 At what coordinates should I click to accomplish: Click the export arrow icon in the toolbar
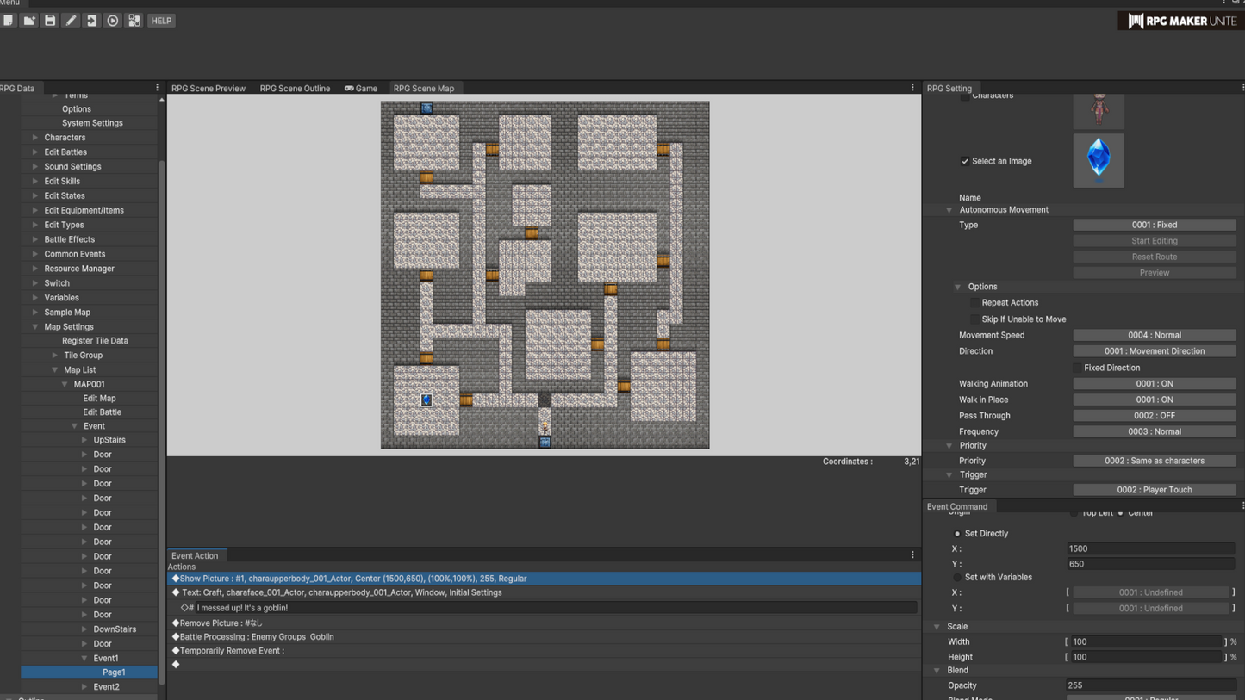point(91,20)
